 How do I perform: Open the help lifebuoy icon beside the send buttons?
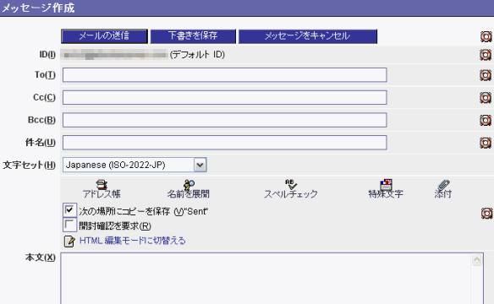[x=486, y=36]
